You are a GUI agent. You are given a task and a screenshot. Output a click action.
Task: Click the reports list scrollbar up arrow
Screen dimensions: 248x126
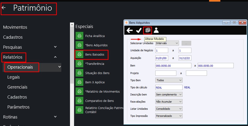coord(72,25)
